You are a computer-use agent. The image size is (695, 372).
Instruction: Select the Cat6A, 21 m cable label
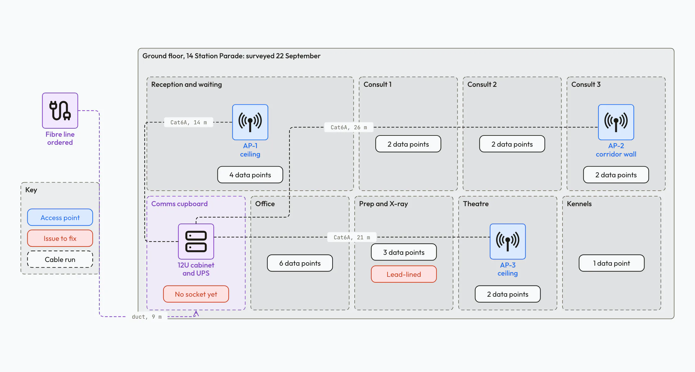point(352,237)
